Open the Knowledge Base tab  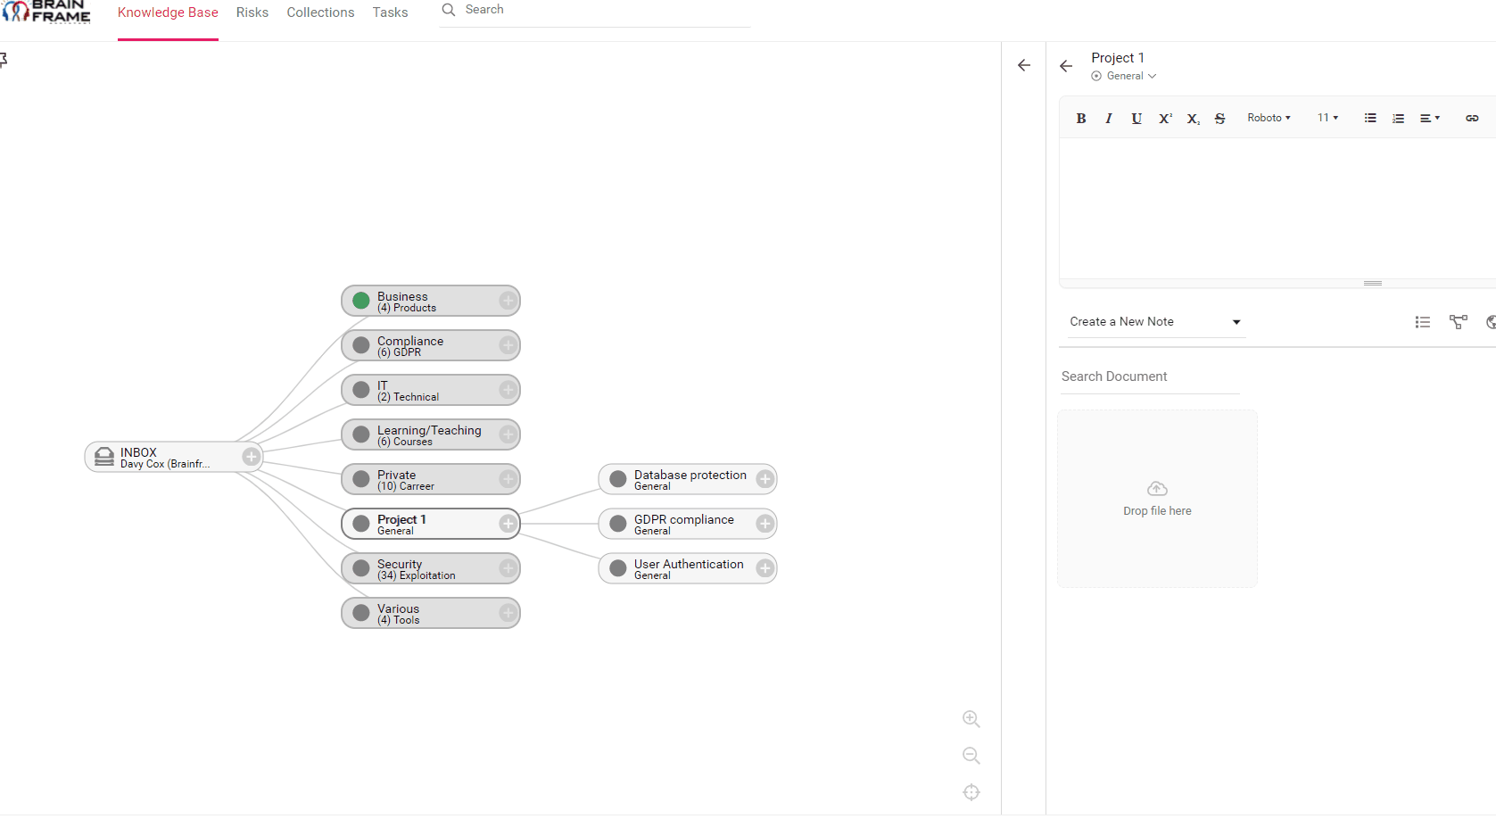168,12
